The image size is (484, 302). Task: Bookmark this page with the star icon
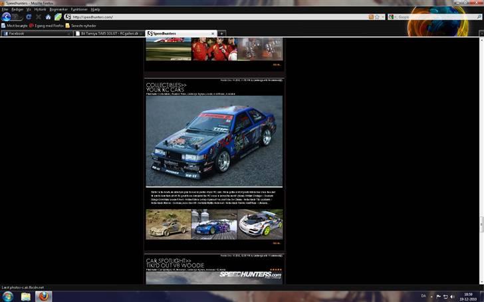(378, 17)
